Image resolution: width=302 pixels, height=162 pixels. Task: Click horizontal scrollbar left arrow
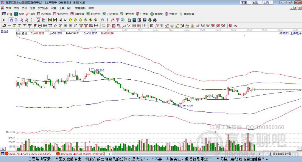pos(109,154)
